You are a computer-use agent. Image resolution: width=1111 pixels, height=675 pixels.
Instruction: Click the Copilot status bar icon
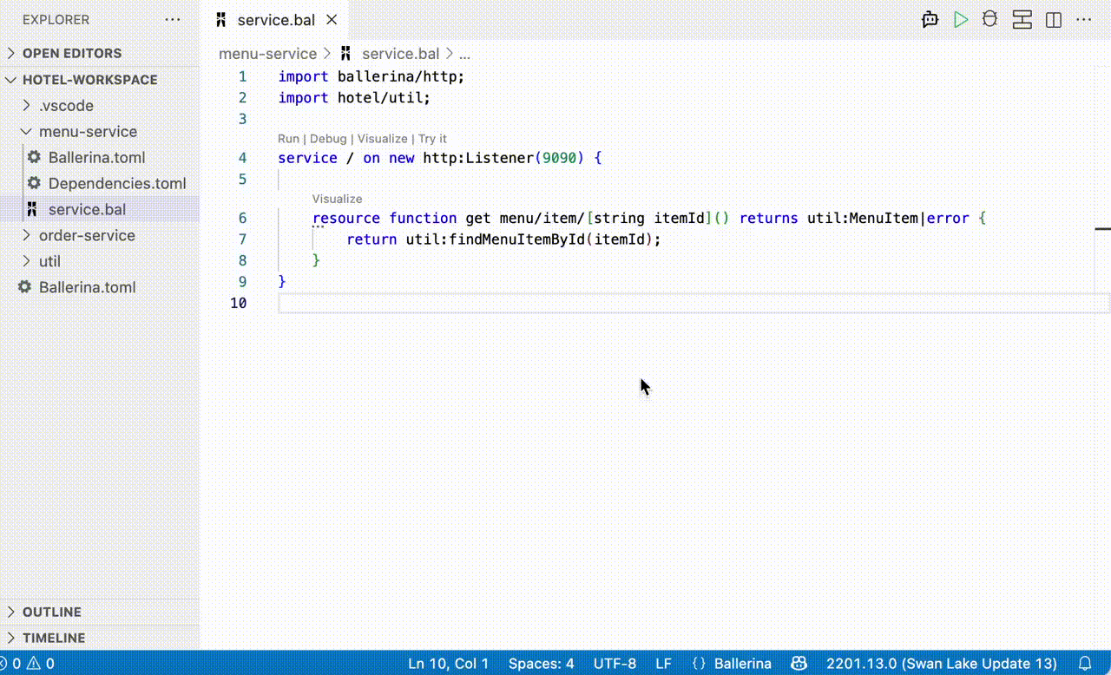(799, 664)
